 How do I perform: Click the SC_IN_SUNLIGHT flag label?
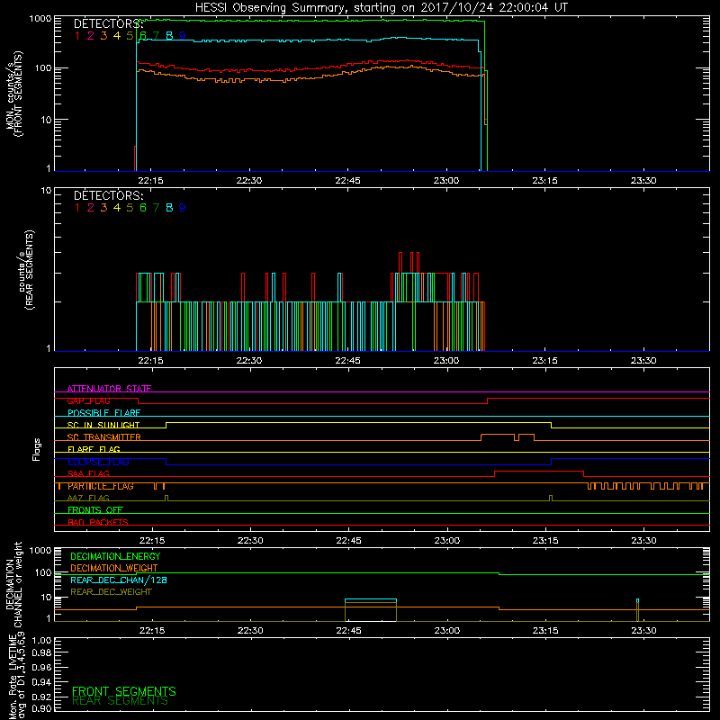(x=103, y=425)
